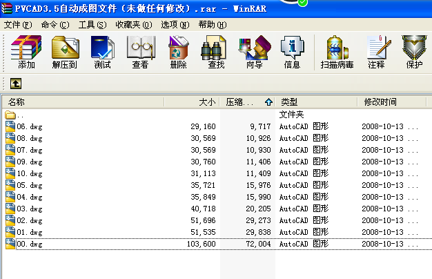Open the 工具(S) menu
The width and height of the screenshot is (432, 279).
click(92, 25)
